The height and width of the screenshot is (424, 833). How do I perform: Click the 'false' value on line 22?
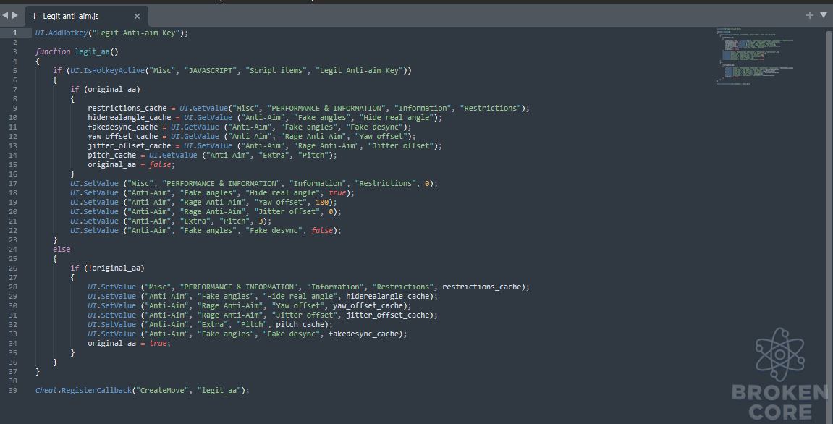pyautogui.click(x=322, y=231)
